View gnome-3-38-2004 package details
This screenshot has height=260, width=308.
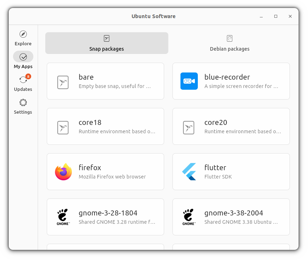(231, 217)
